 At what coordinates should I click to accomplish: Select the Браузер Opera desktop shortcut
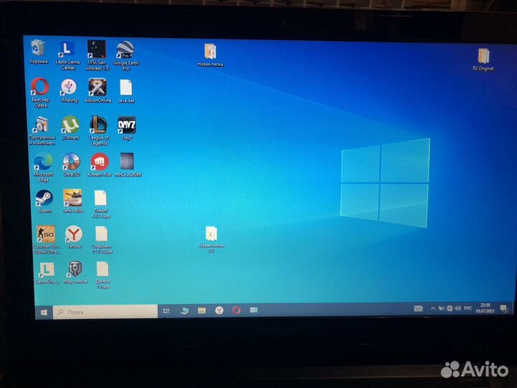pos(40,93)
